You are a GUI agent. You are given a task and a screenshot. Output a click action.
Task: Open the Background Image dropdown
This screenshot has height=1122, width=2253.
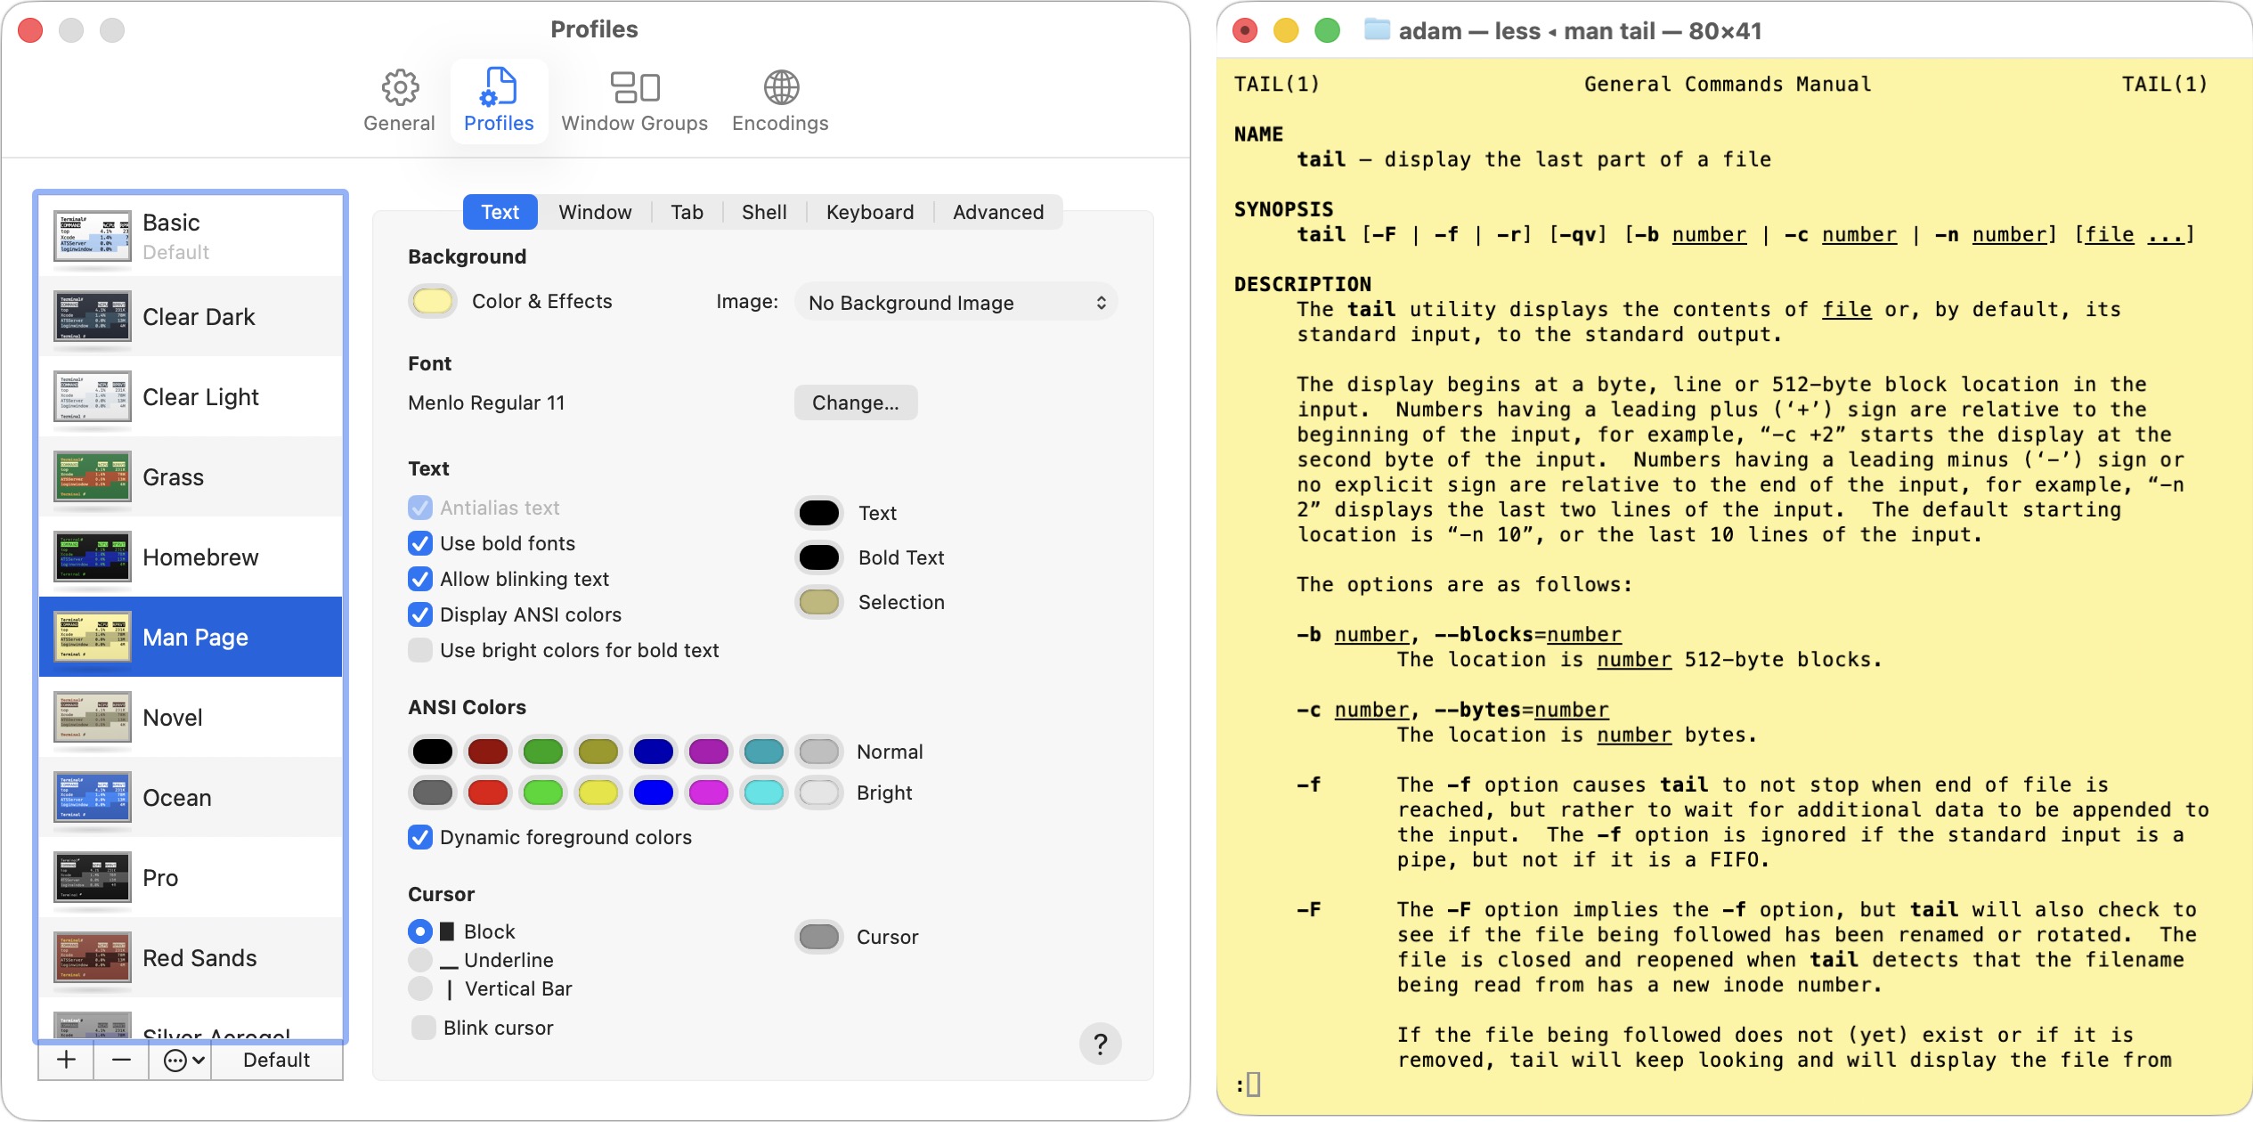[956, 303]
